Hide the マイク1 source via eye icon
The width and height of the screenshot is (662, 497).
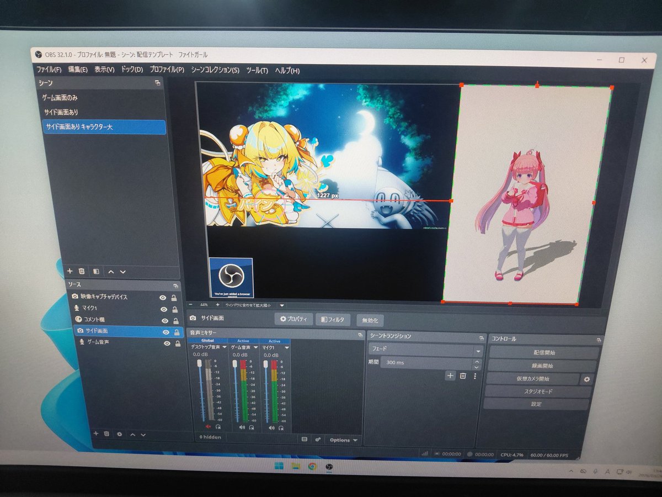click(164, 309)
